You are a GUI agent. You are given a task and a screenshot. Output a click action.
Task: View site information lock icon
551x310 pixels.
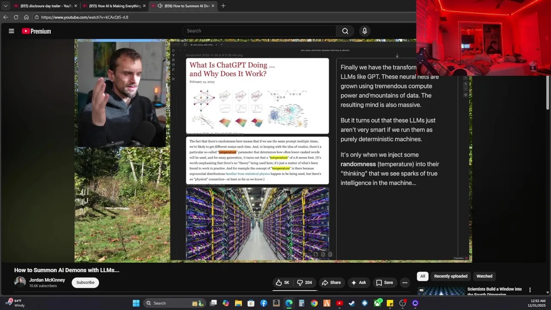pos(37,17)
